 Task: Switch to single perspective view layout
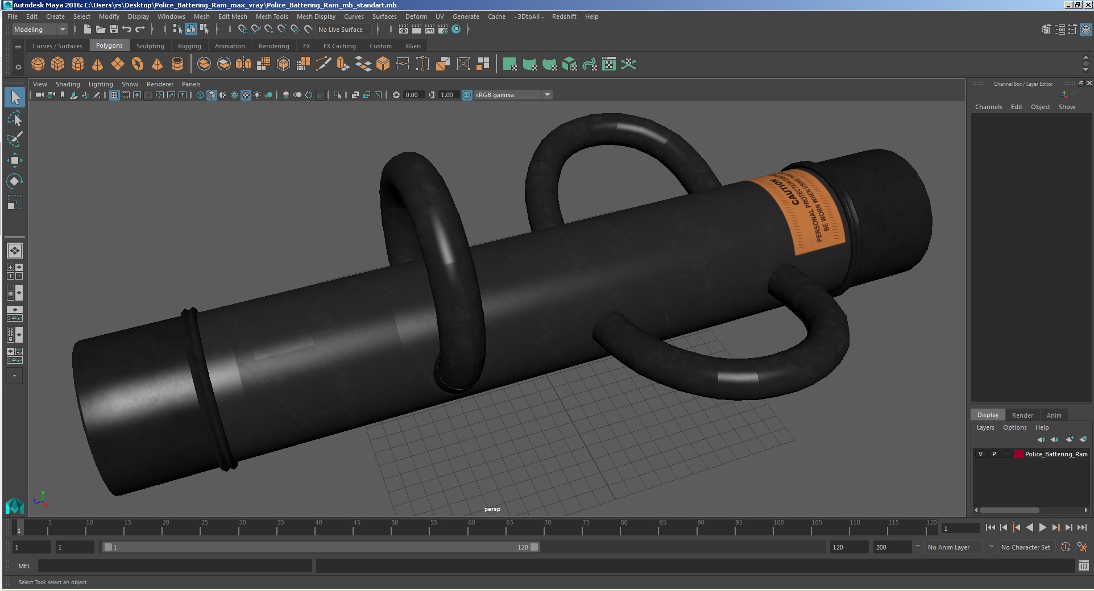(15, 251)
